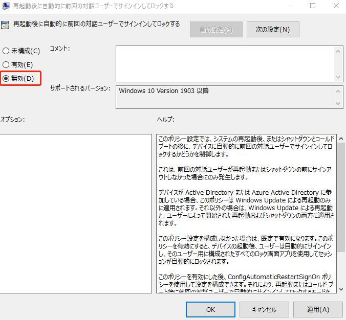Select the 有効(E) radio button
The image size is (346, 320).
pos(6,65)
